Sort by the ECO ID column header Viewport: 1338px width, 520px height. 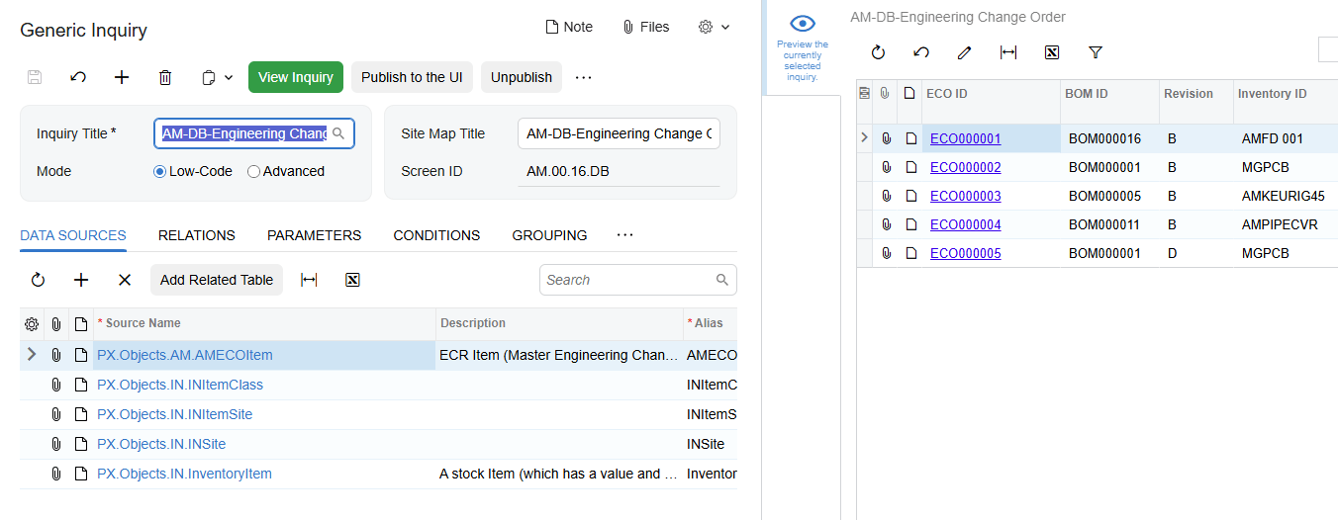point(991,94)
